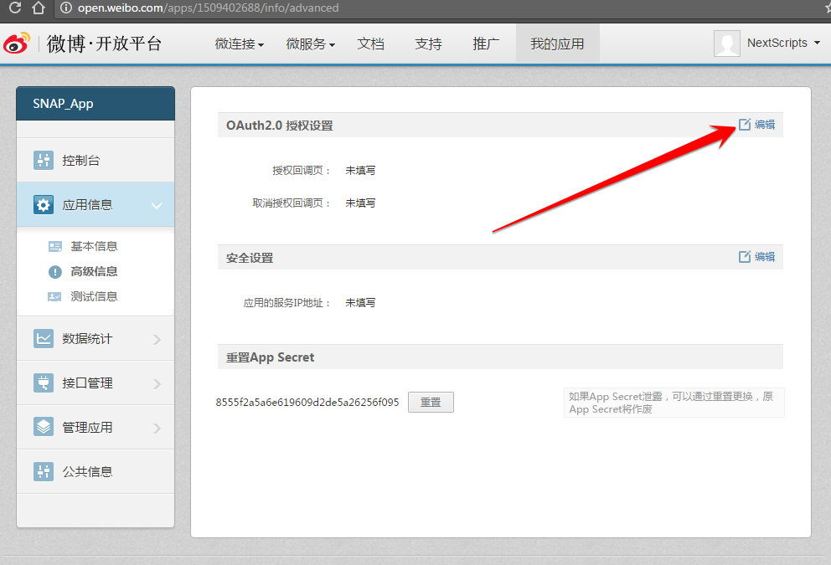Click the 安全设置 heading

(x=250, y=258)
